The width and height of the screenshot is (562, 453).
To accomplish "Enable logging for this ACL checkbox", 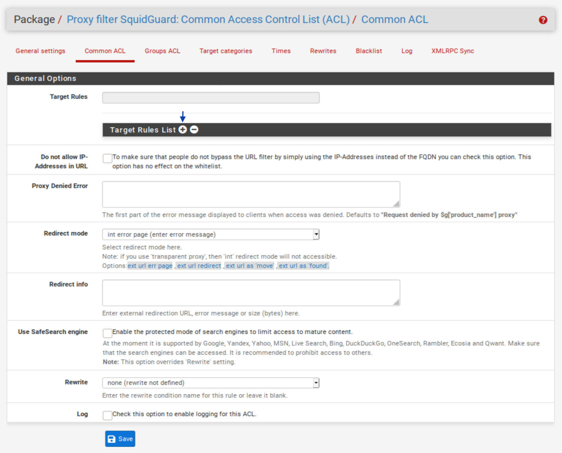I will 107,415.
